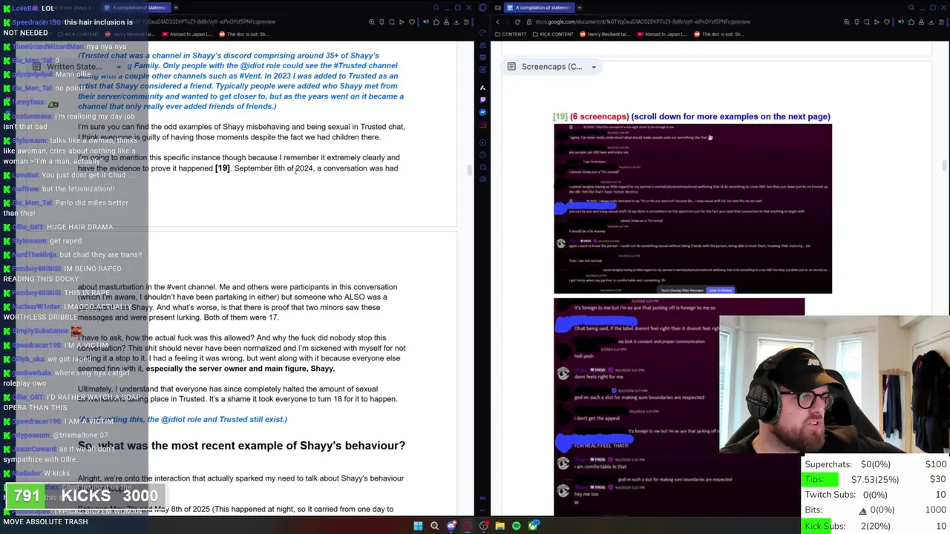The image size is (950, 534).
Task: Open Discord from the taskbar
Action: pos(451,526)
